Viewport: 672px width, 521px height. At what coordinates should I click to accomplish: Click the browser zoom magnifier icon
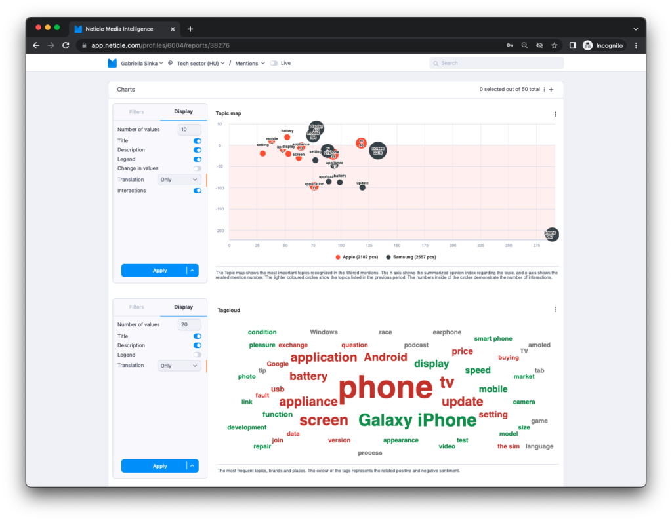[x=524, y=45]
